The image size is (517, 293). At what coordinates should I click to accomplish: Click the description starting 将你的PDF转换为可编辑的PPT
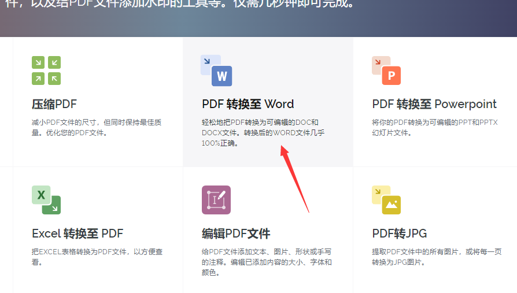click(x=435, y=128)
